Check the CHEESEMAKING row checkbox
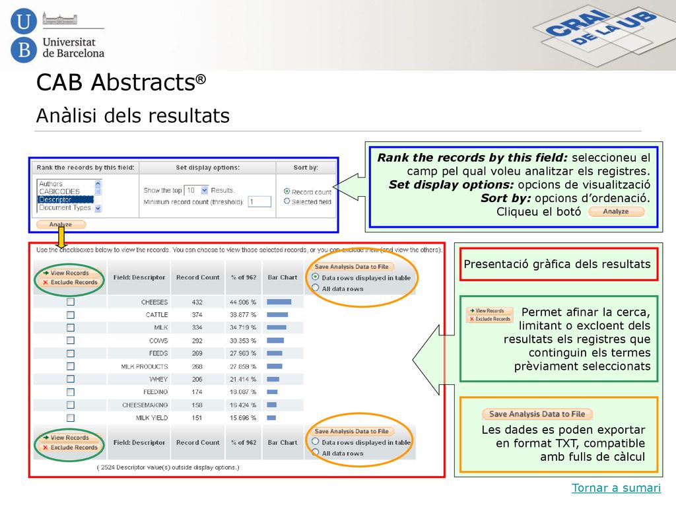 [71, 405]
